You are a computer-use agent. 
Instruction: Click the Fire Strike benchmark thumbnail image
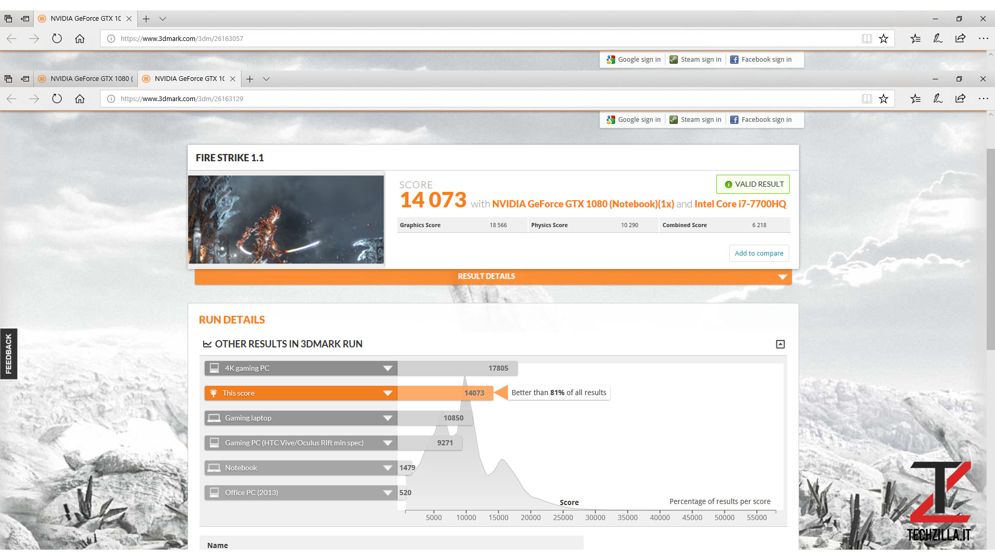286,219
